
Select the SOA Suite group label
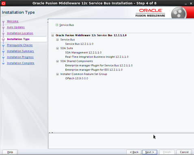click(67, 48)
